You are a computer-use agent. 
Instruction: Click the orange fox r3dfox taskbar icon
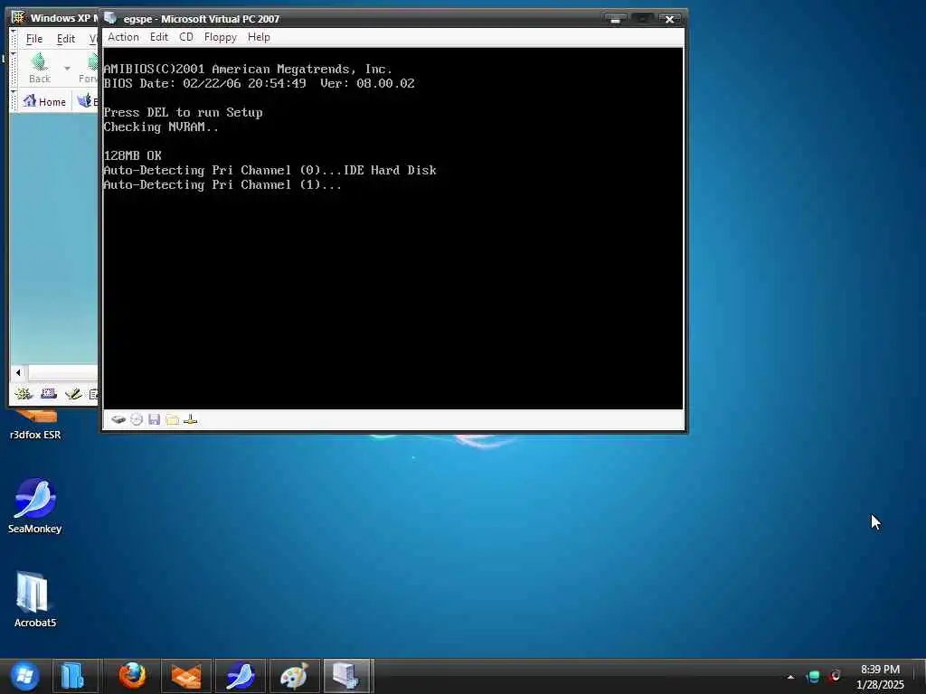coord(186,676)
